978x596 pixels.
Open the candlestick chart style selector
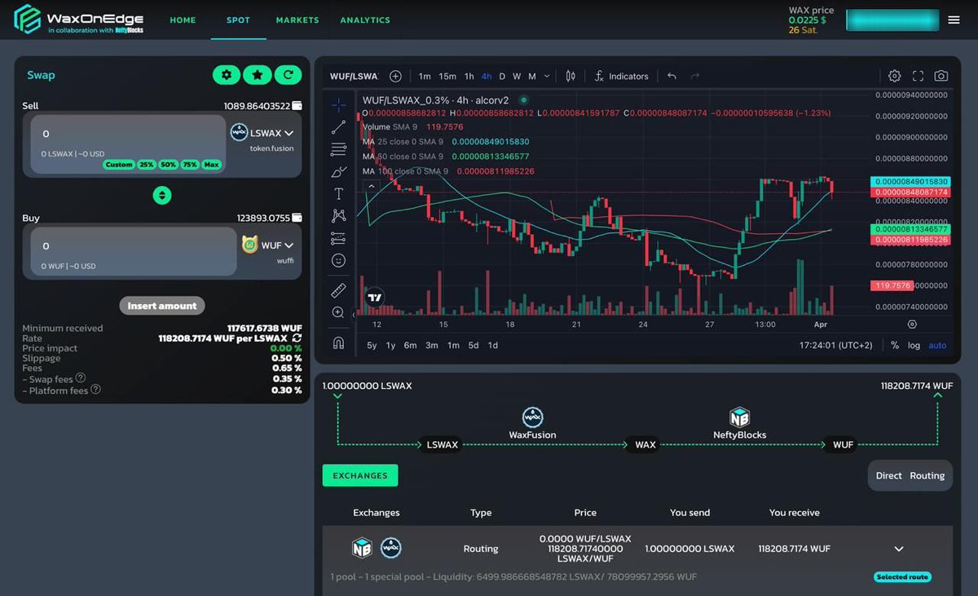coord(570,76)
